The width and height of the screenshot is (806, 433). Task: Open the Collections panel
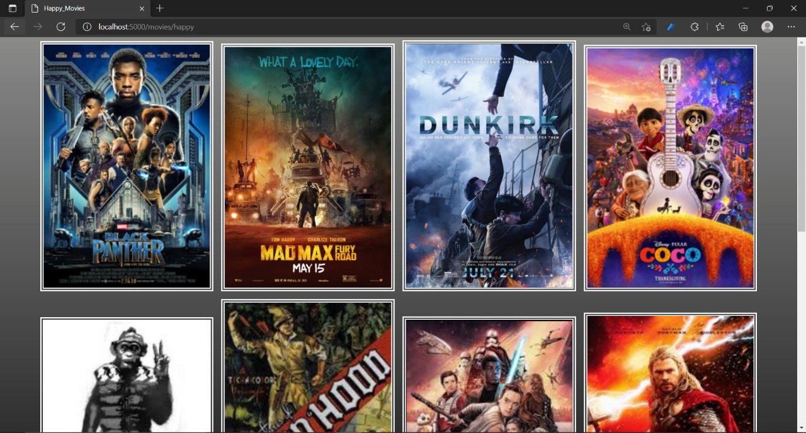[743, 27]
